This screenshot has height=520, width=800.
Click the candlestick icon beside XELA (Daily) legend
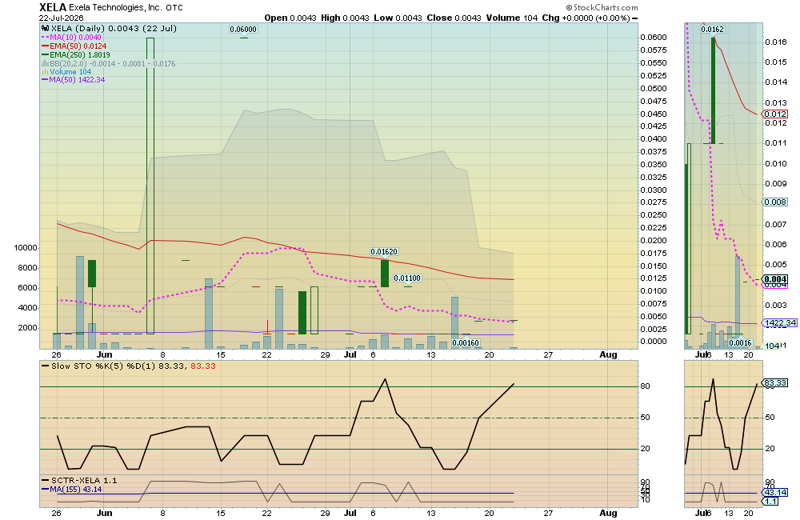click(46, 29)
